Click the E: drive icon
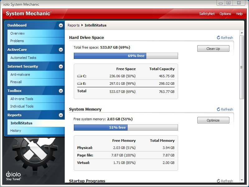The image size is (249, 187). point(80,84)
